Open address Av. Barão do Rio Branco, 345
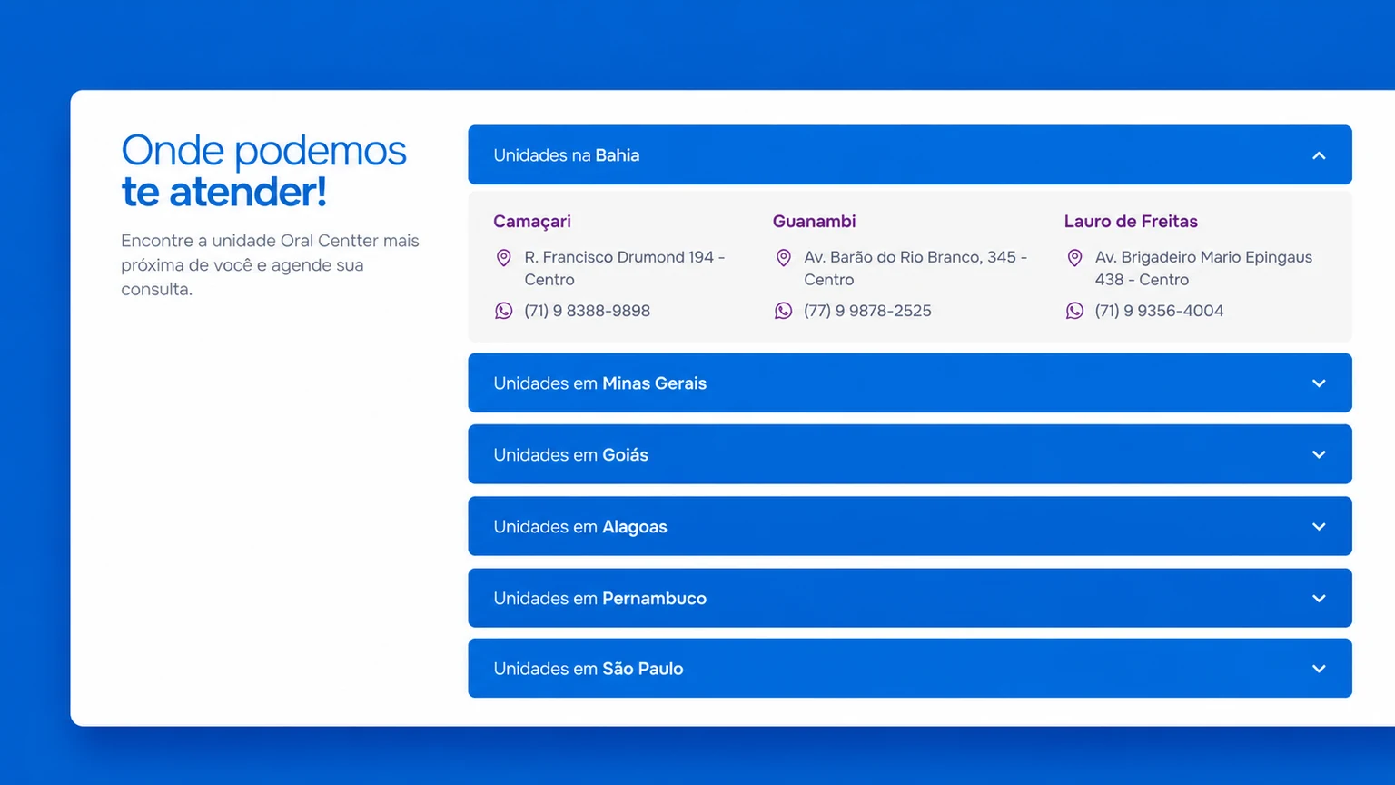This screenshot has height=785, width=1395. (x=915, y=268)
